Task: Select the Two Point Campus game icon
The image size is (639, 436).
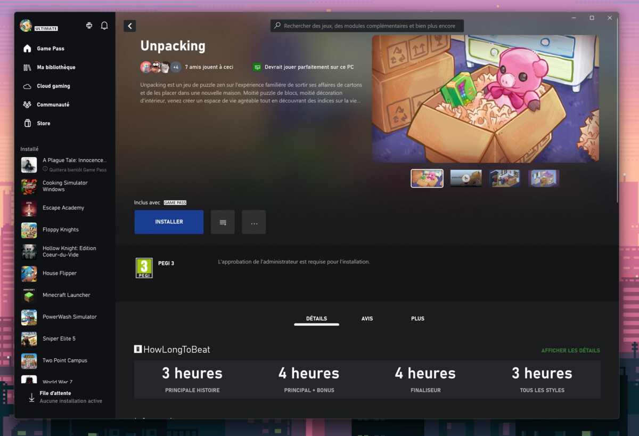Action: (x=29, y=361)
